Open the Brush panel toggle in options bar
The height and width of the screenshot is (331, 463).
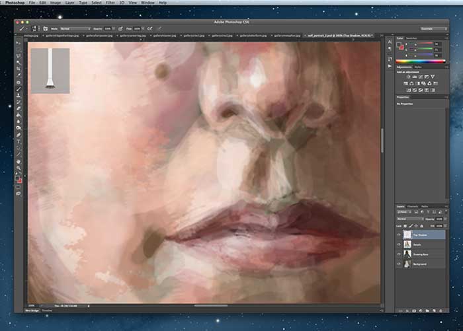pos(45,28)
